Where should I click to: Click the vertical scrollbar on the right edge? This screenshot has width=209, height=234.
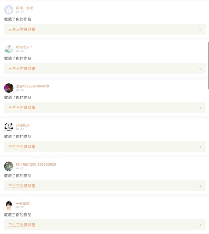click(x=208, y=65)
